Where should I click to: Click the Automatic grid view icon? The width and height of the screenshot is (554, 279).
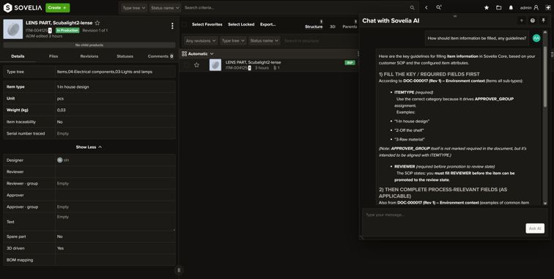coord(184,53)
